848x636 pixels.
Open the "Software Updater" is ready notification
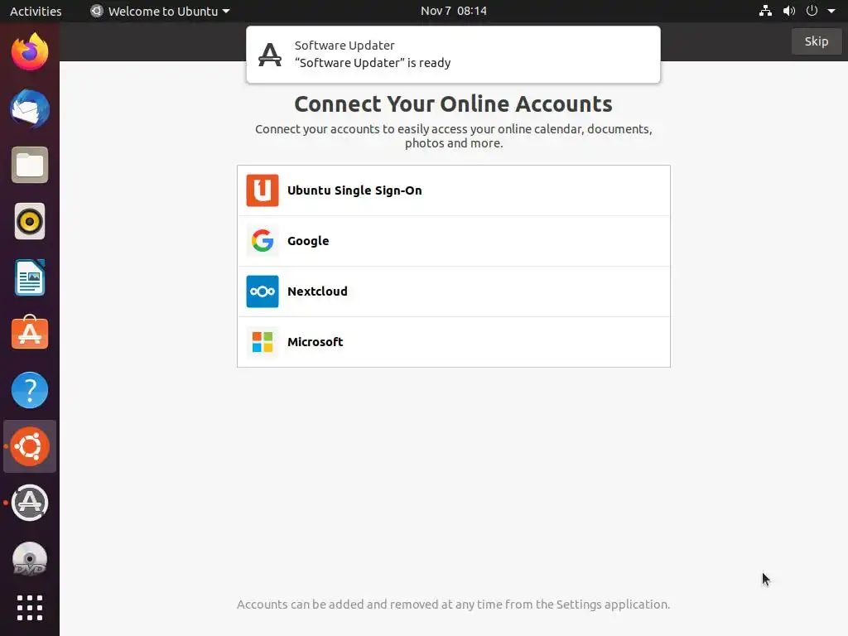(x=453, y=55)
